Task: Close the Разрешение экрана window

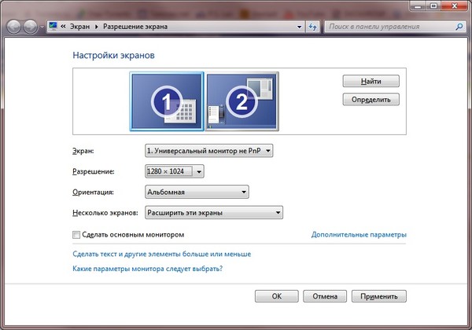Action: pos(455,6)
